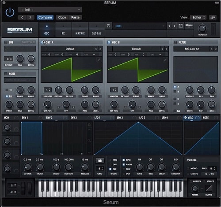Enable MONO voicing checkbox
Viewport: 221px width, 207px height.
[188, 168]
